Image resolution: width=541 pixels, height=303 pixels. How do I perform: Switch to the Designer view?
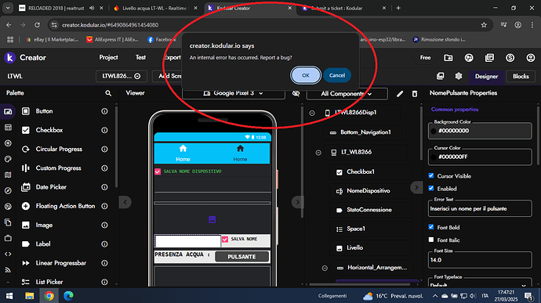[486, 76]
